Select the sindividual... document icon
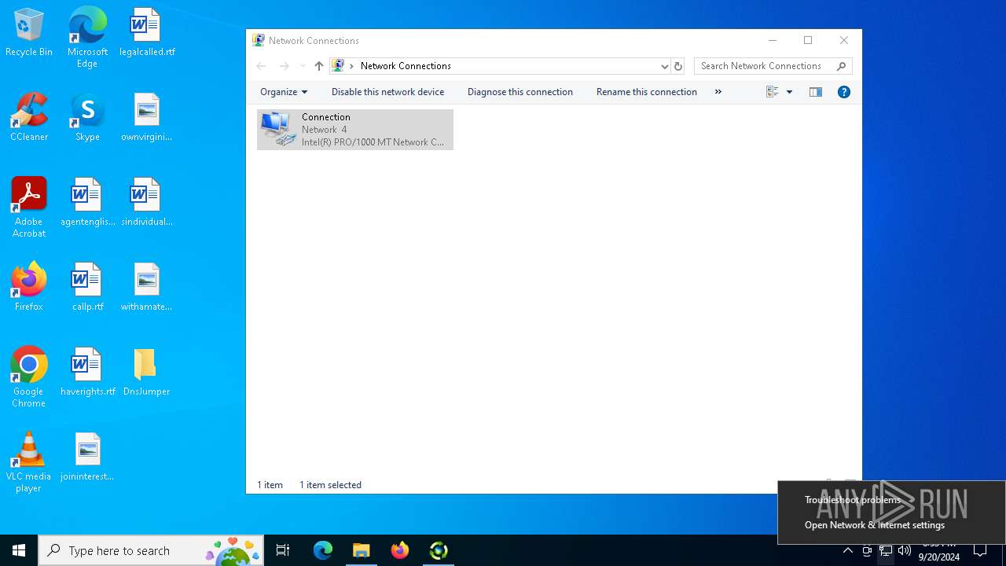The height and width of the screenshot is (566, 1006). 147,203
